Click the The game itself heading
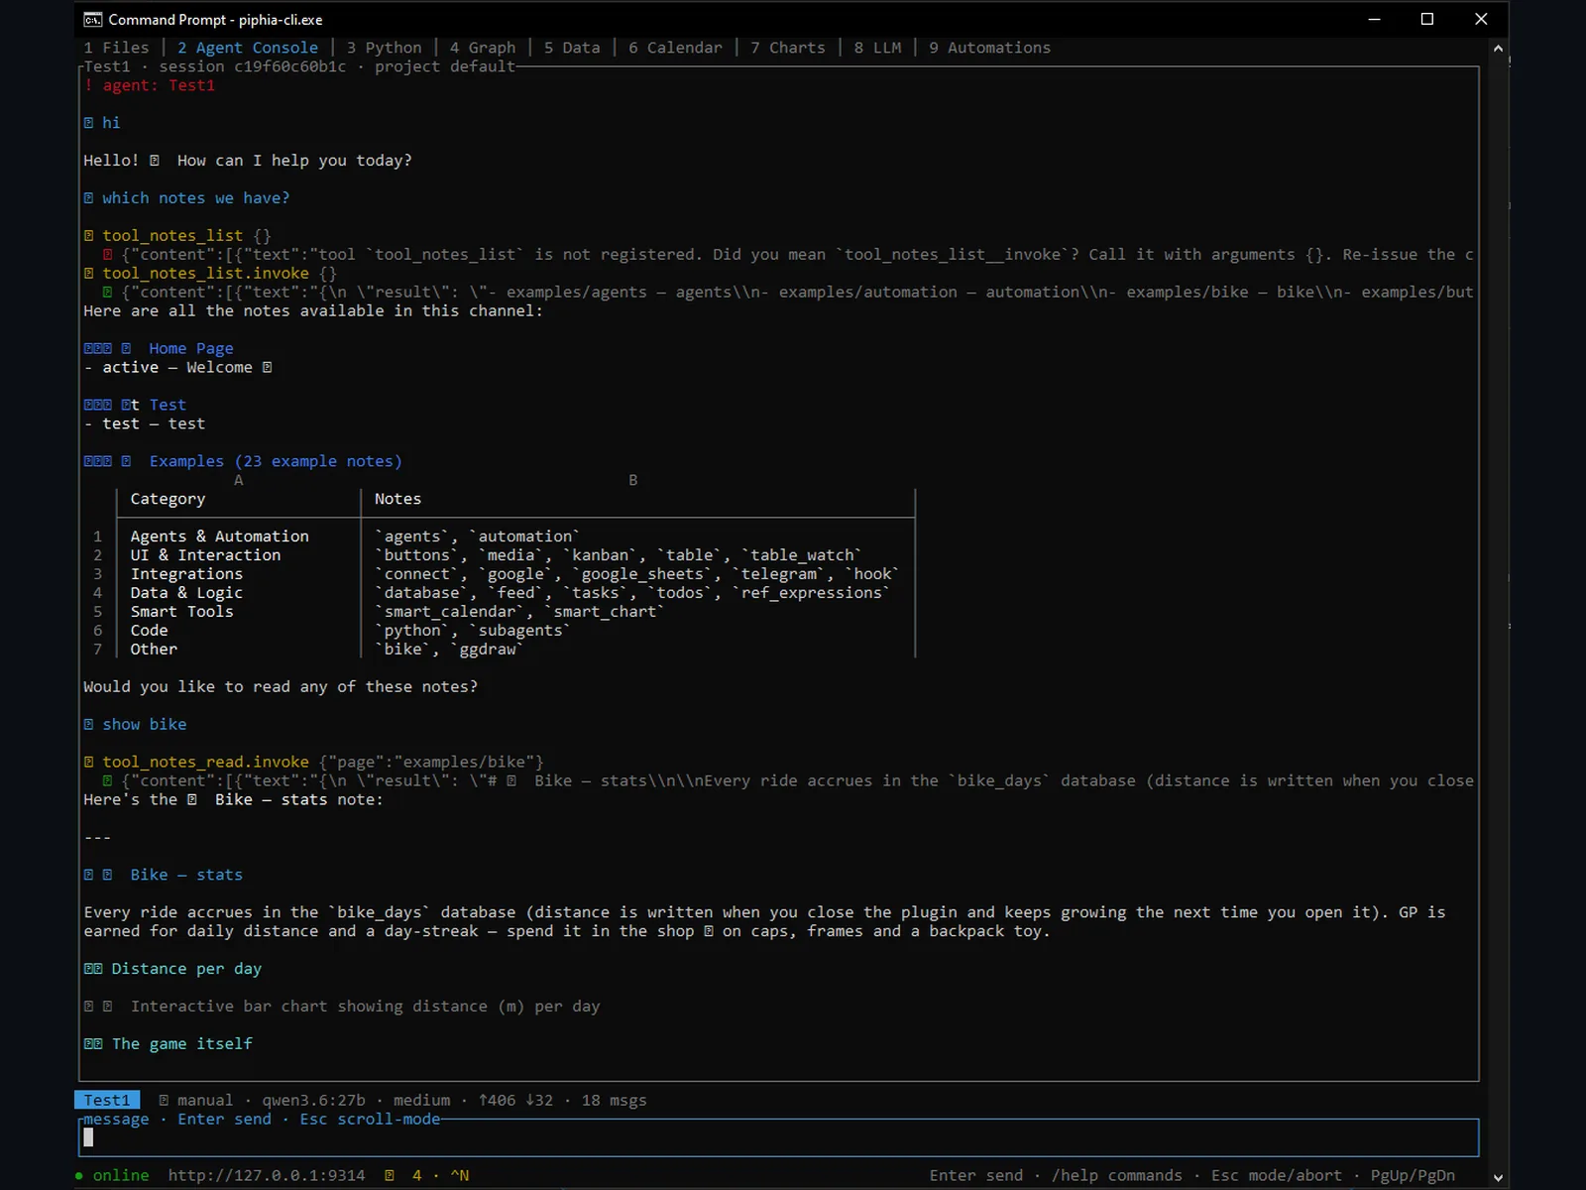Screen dimensions: 1586x1190 tap(182, 1044)
